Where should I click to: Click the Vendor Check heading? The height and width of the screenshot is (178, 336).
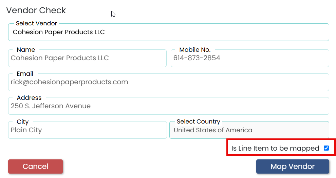point(36,10)
